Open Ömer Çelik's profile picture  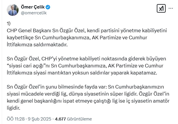[13, 10]
